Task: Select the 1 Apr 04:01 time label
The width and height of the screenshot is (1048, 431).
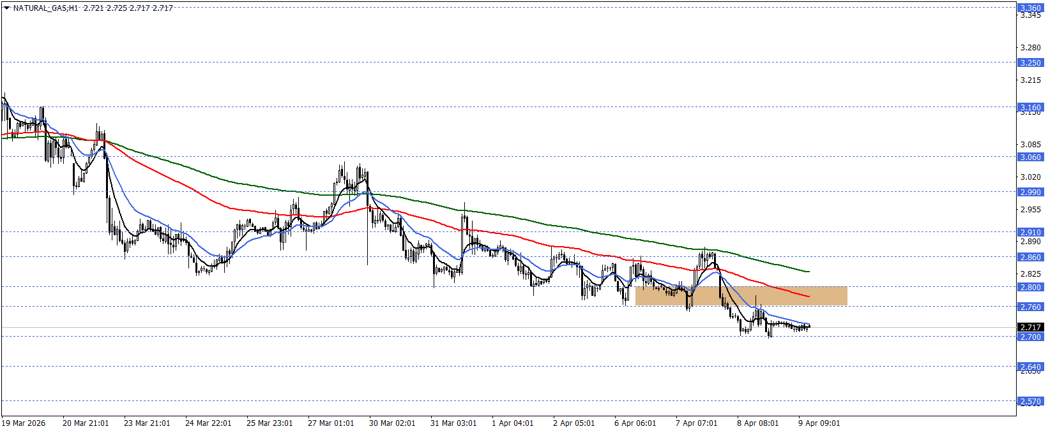Action: point(512,423)
